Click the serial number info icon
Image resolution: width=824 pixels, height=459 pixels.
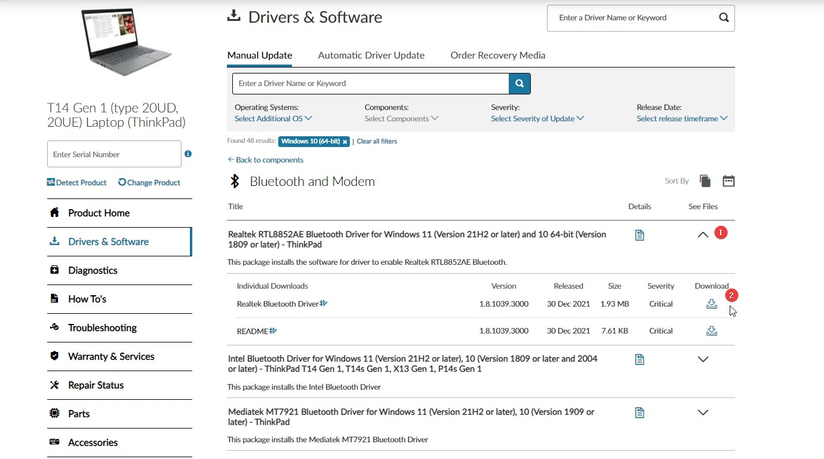click(x=188, y=154)
